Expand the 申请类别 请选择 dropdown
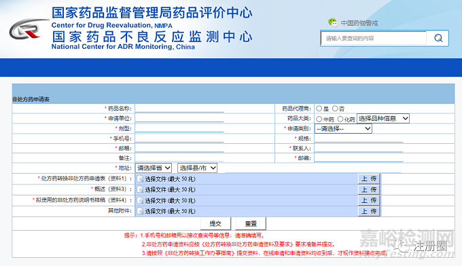462x266 pixels. point(343,128)
